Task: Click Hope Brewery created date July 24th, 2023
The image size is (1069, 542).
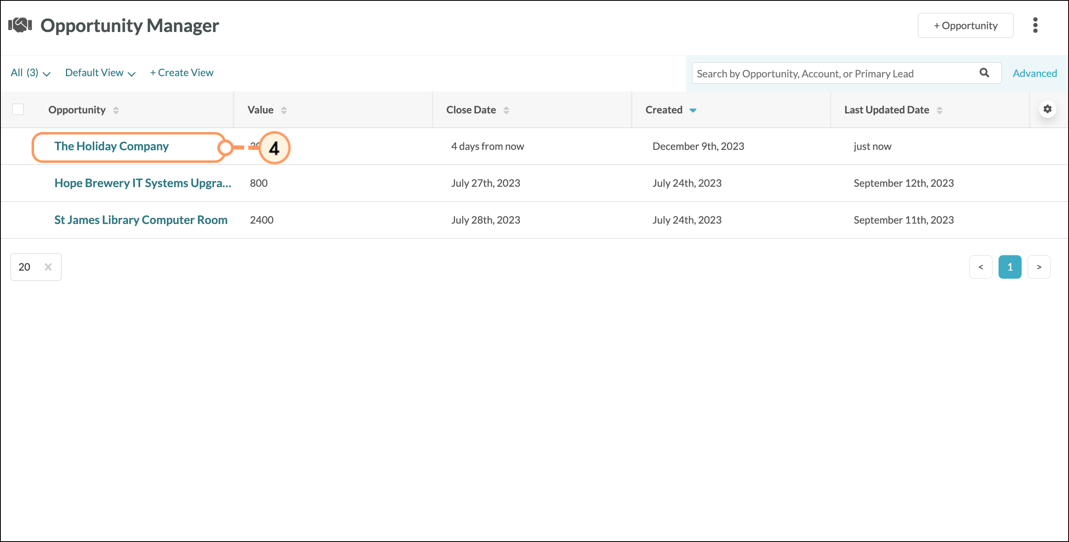Action: tap(687, 183)
